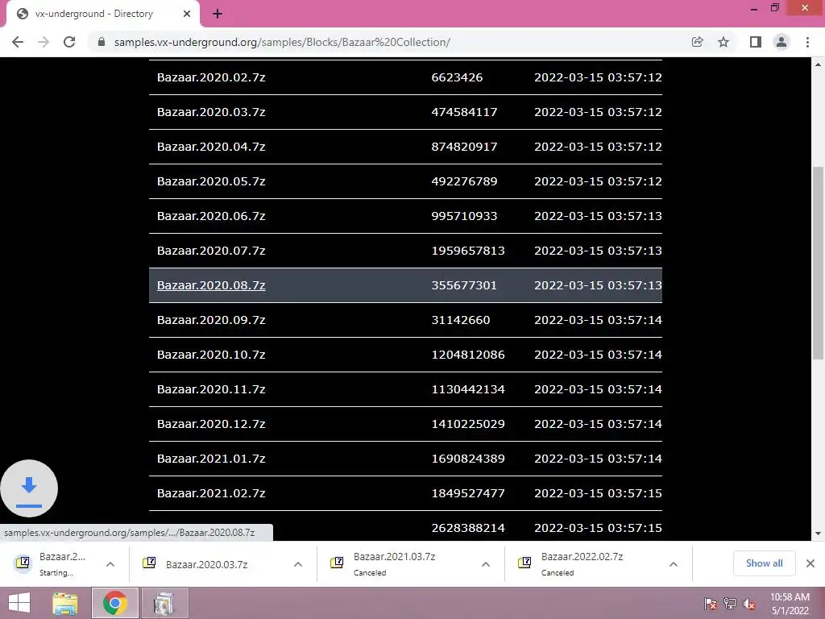Click the network tray icon
825x619 pixels.
coord(730,604)
